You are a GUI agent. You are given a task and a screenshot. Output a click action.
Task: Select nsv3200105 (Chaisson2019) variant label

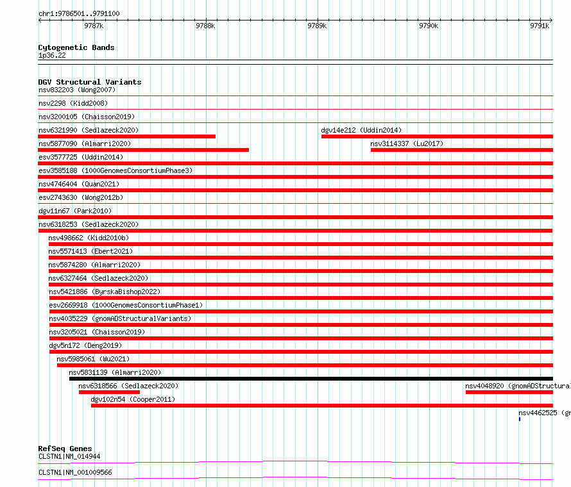pyautogui.click(x=87, y=117)
